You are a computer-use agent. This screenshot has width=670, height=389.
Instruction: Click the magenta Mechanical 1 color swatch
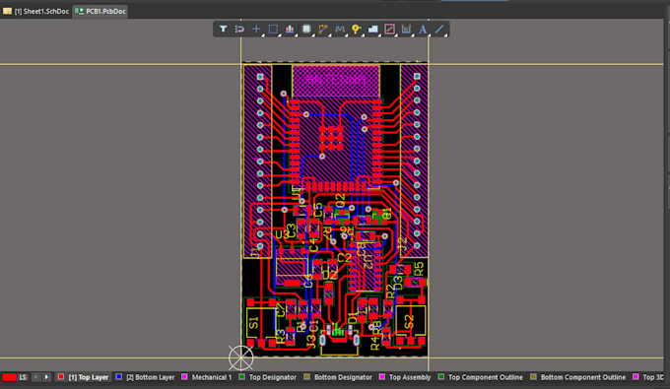(184, 376)
